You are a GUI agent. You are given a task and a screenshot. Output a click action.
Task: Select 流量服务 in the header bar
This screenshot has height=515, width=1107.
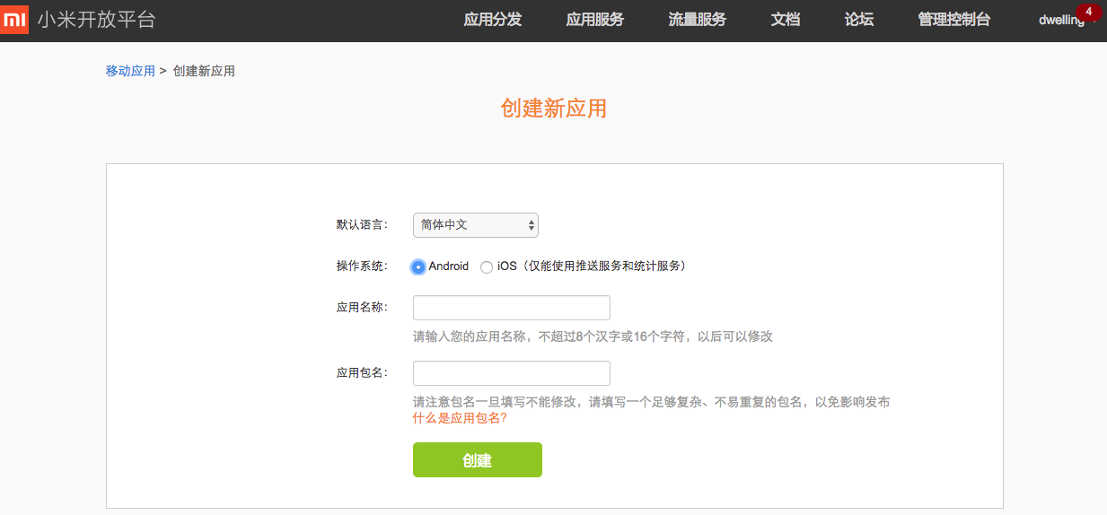coord(697,20)
